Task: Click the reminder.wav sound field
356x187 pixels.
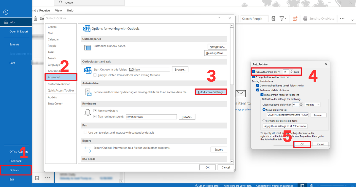Action: (x=151, y=117)
